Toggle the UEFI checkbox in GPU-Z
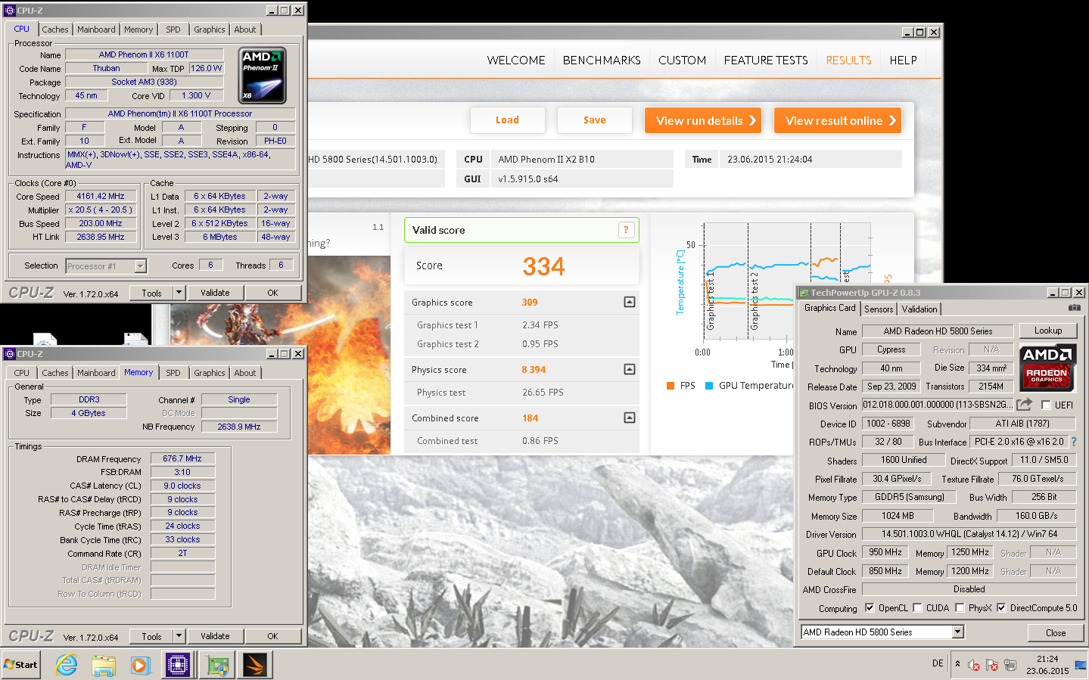Image resolution: width=1089 pixels, height=680 pixels. (x=1046, y=405)
